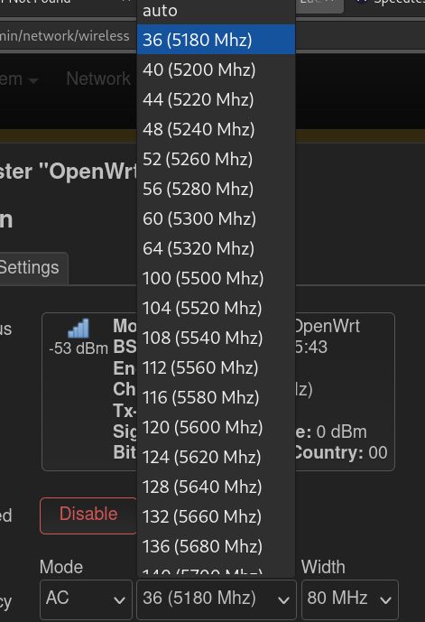
Task: Select channel 52 (5260 Mhz)
Action: click(x=216, y=159)
